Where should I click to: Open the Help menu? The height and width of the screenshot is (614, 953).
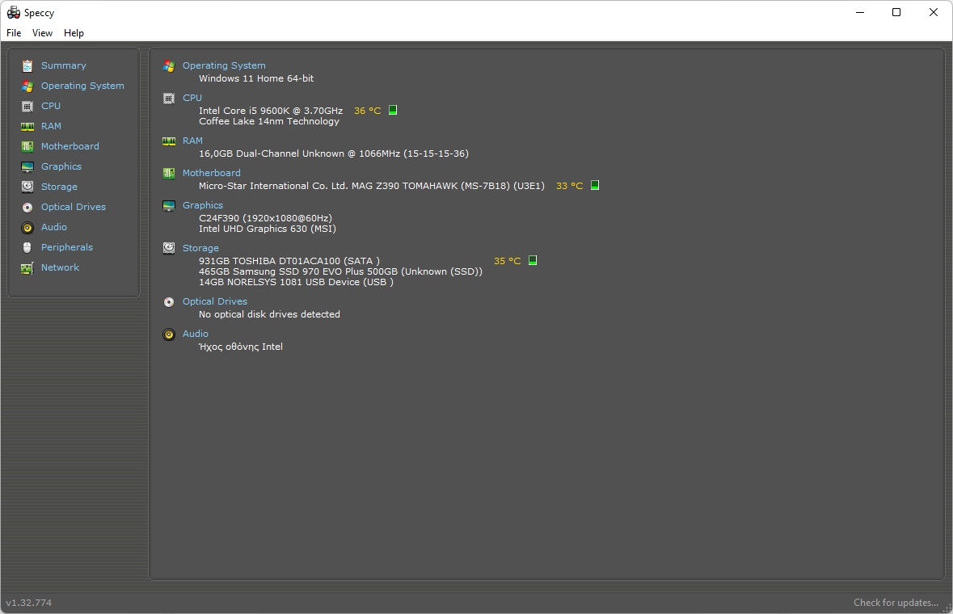point(74,33)
